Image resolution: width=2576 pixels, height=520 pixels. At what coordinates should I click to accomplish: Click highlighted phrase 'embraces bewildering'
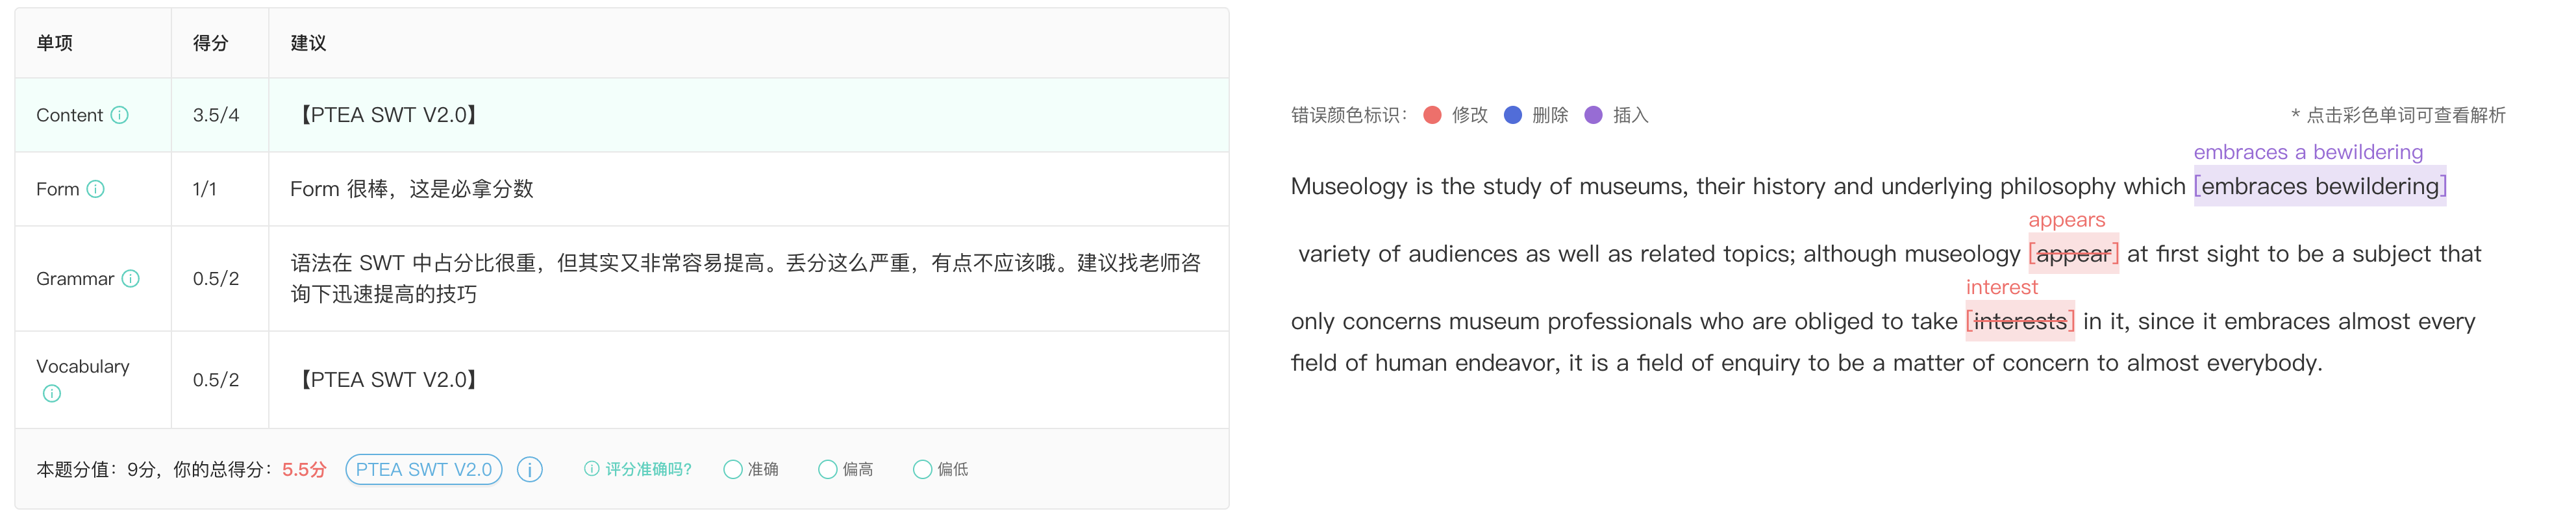click(x=2320, y=187)
